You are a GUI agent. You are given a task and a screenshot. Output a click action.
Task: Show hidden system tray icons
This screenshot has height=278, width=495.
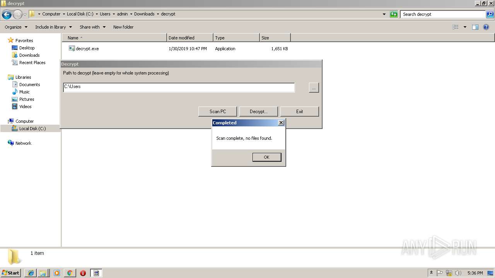point(431,273)
